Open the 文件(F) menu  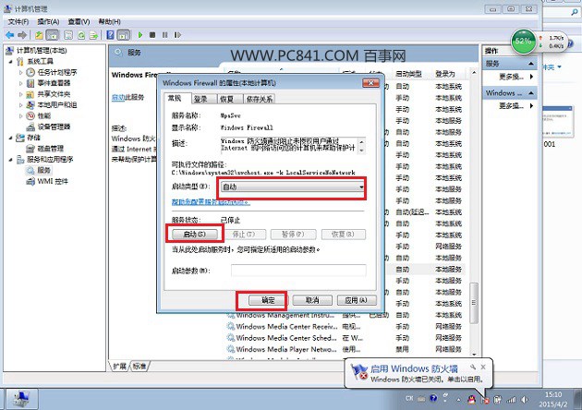click(x=18, y=21)
